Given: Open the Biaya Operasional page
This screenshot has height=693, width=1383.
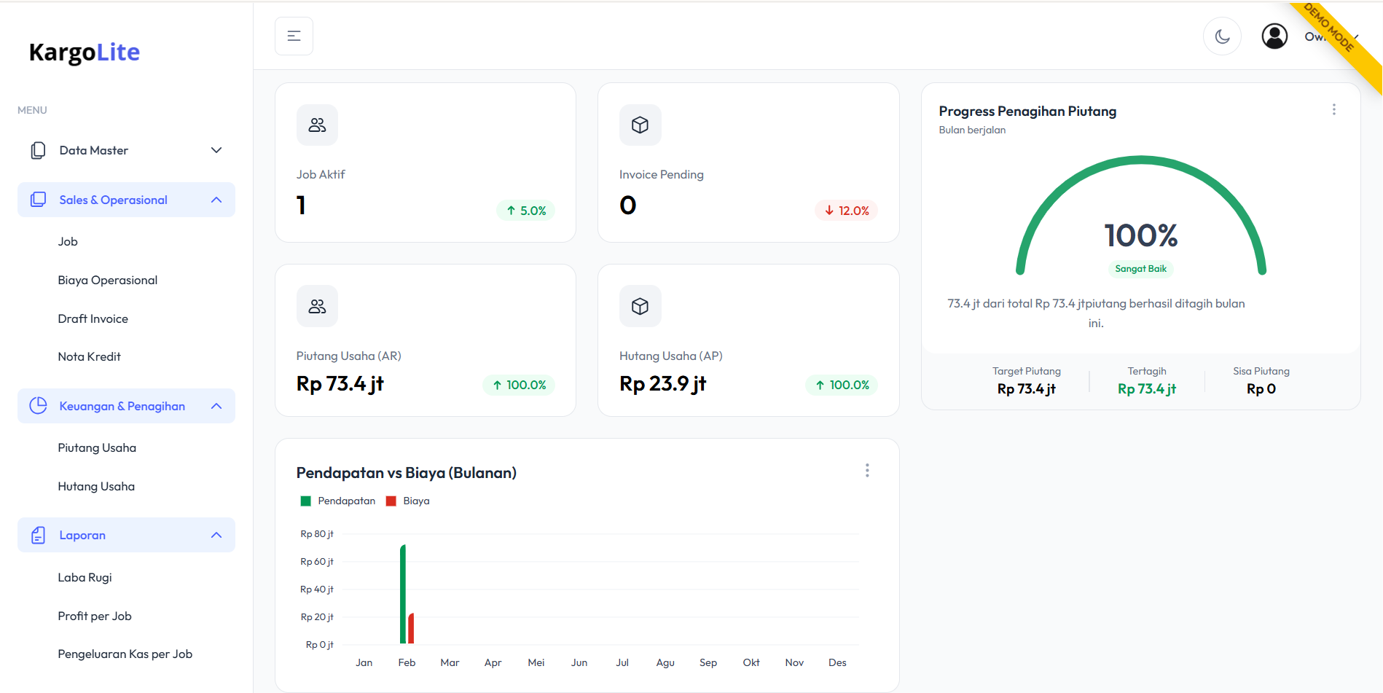Looking at the screenshot, I should [x=108, y=281].
